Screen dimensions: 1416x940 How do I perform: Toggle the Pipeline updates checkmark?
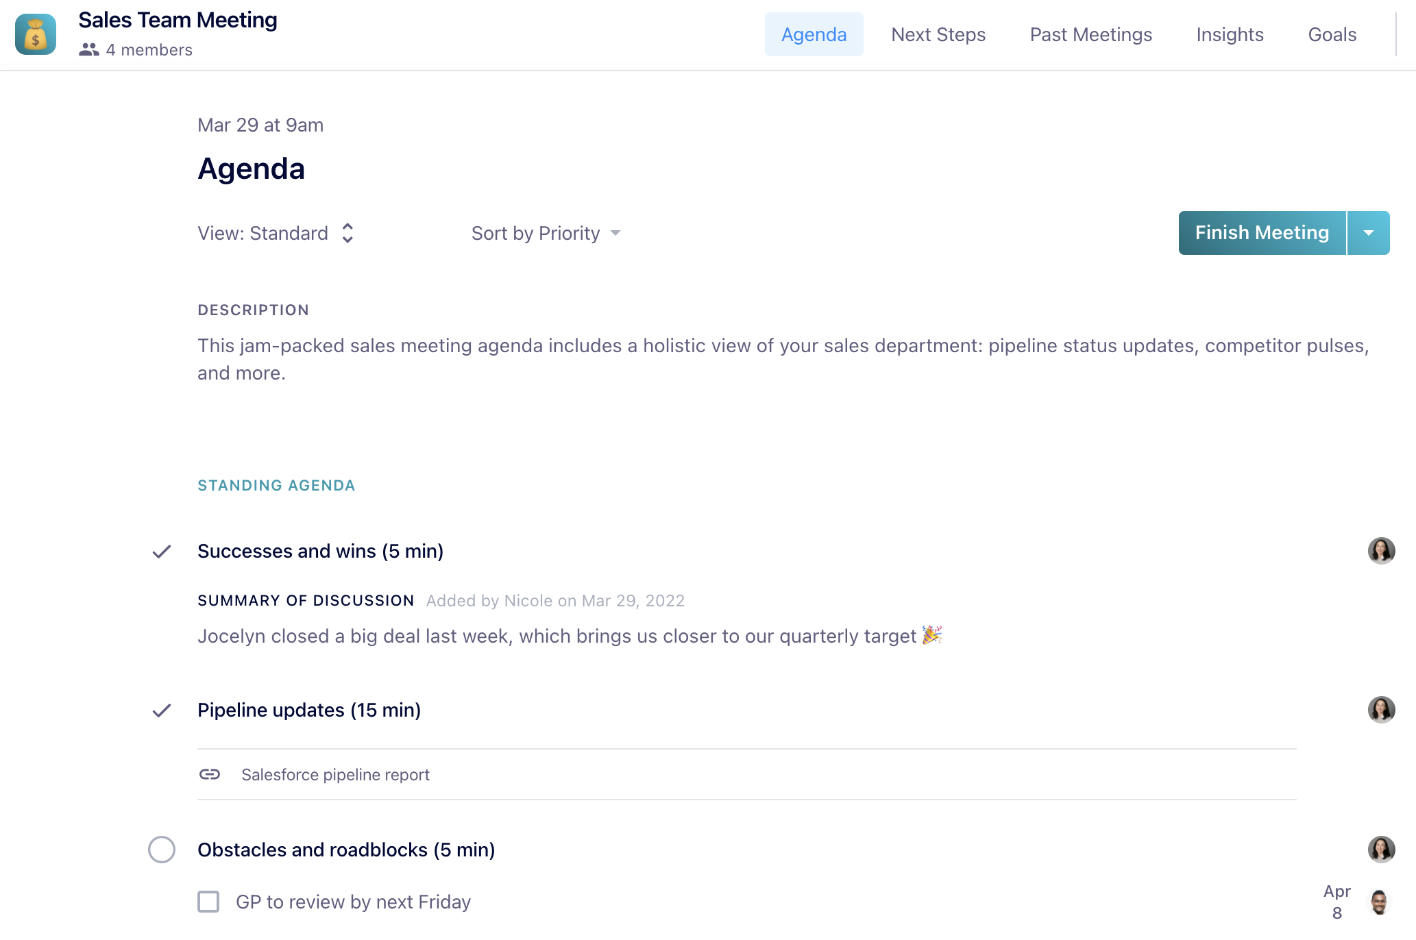coord(162,709)
